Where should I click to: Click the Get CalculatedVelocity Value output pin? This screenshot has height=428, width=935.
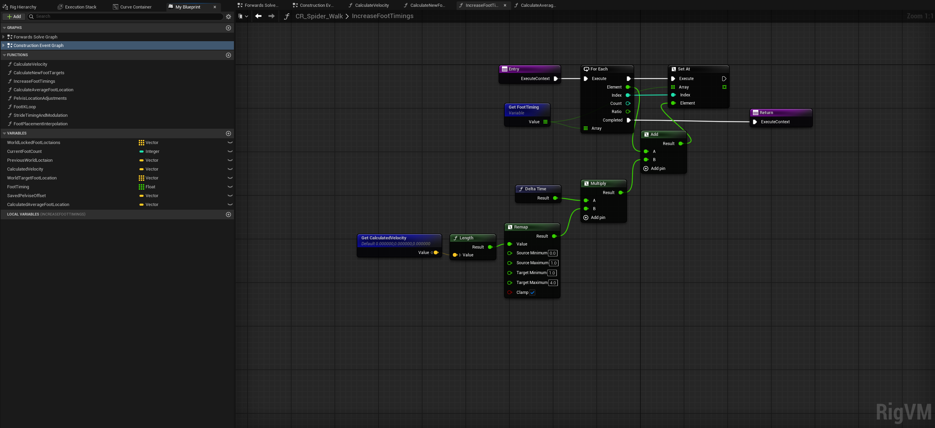point(436,253)
